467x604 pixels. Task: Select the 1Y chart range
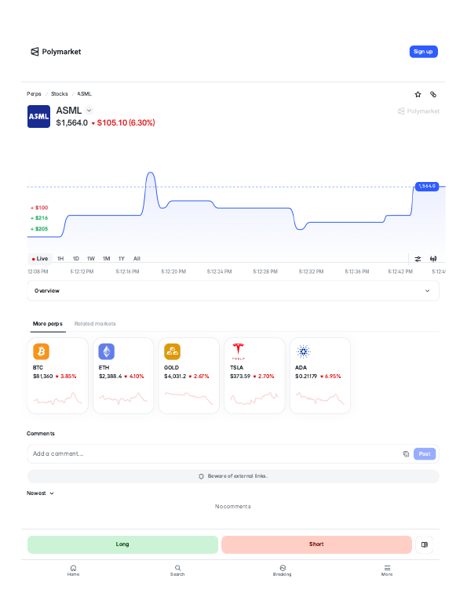tap(122, 259)
